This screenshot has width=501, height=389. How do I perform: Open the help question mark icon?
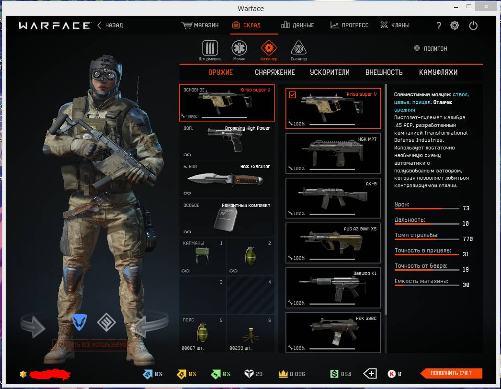pyautogui.click(x=439, y=25)
